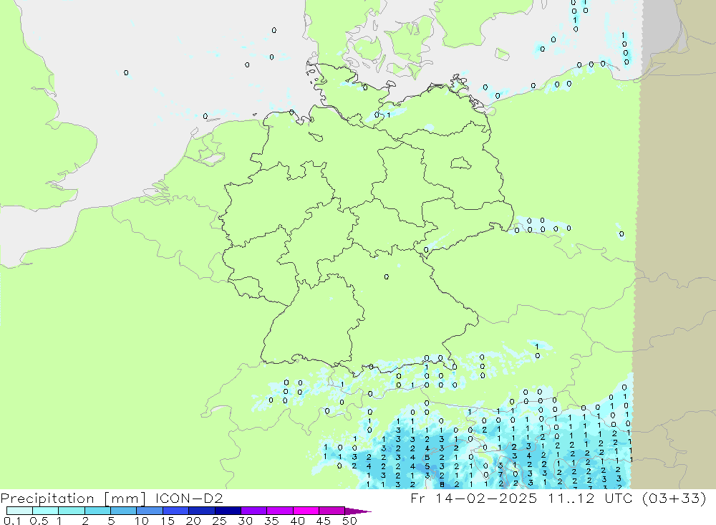Viewport: 716px width, 525px height.
Task: Click the 25–30 mm navy legend swatch
Action: 228,511
